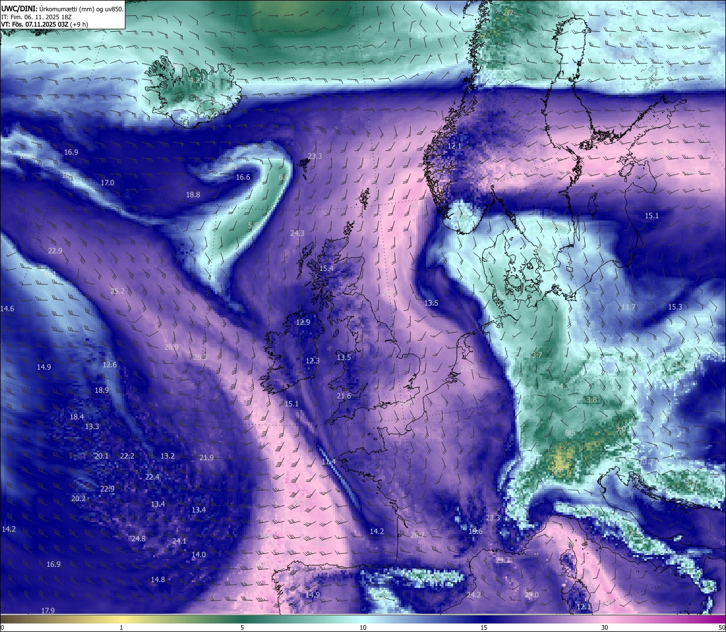Click the 'UWC/DINI: Úrkomumætti (mm) og uv850.' title text
This screenshot has width=726, height=632.
coord(62,9)
